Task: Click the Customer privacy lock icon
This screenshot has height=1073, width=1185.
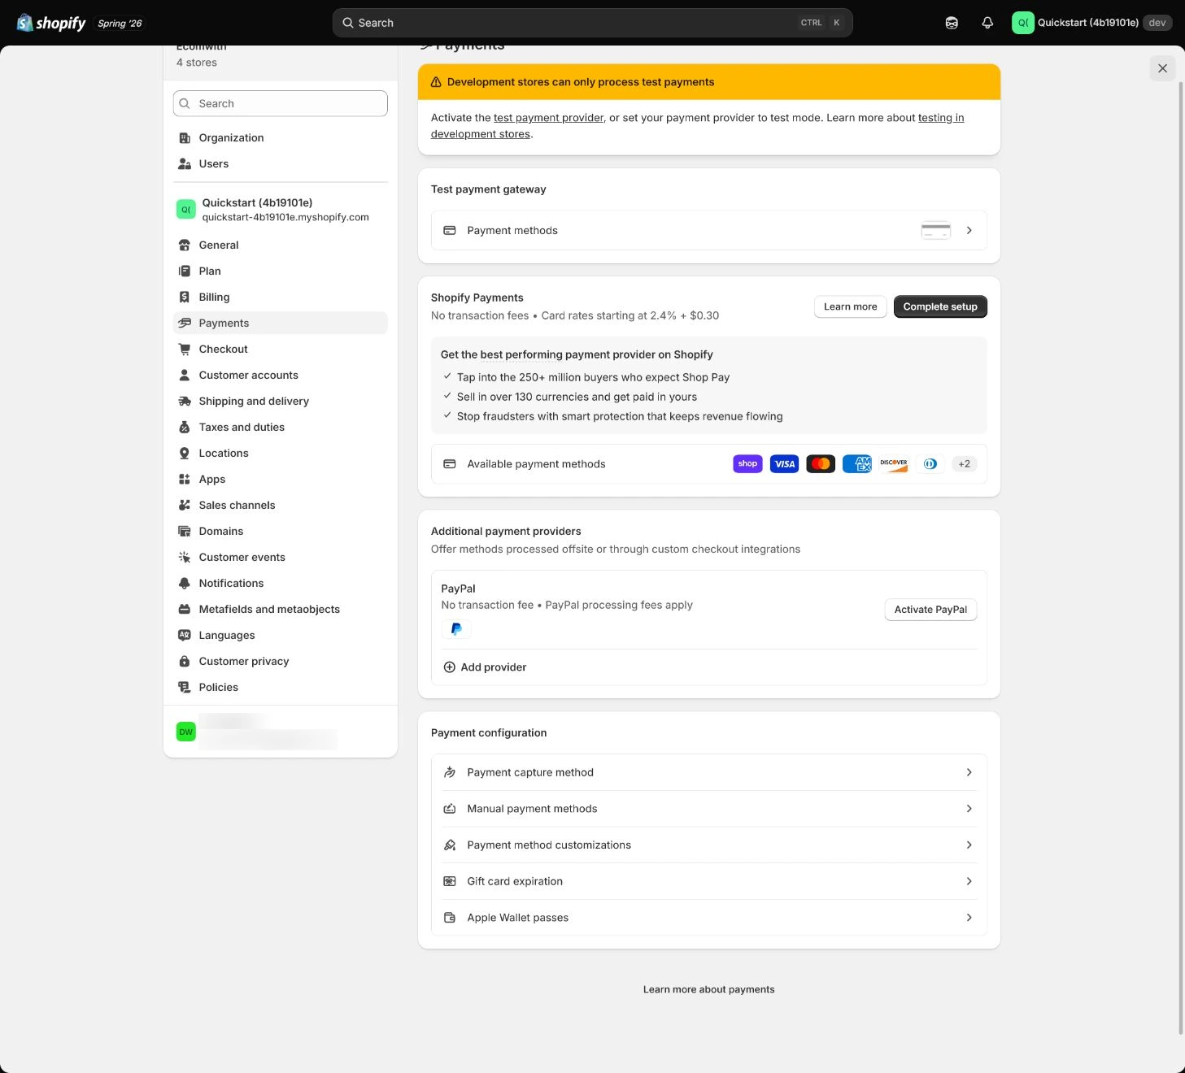Action: click(x=185, y=662)
